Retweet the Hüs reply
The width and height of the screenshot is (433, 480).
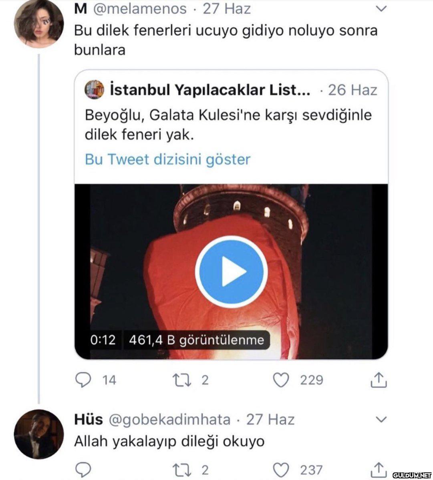(x=183, y=469)
